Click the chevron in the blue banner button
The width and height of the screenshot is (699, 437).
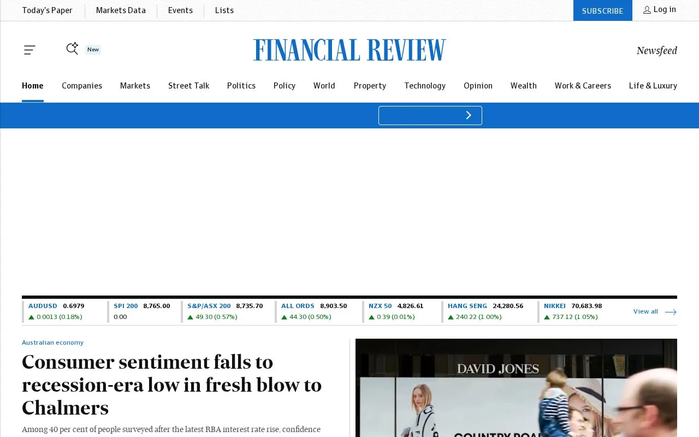point(469,115)
